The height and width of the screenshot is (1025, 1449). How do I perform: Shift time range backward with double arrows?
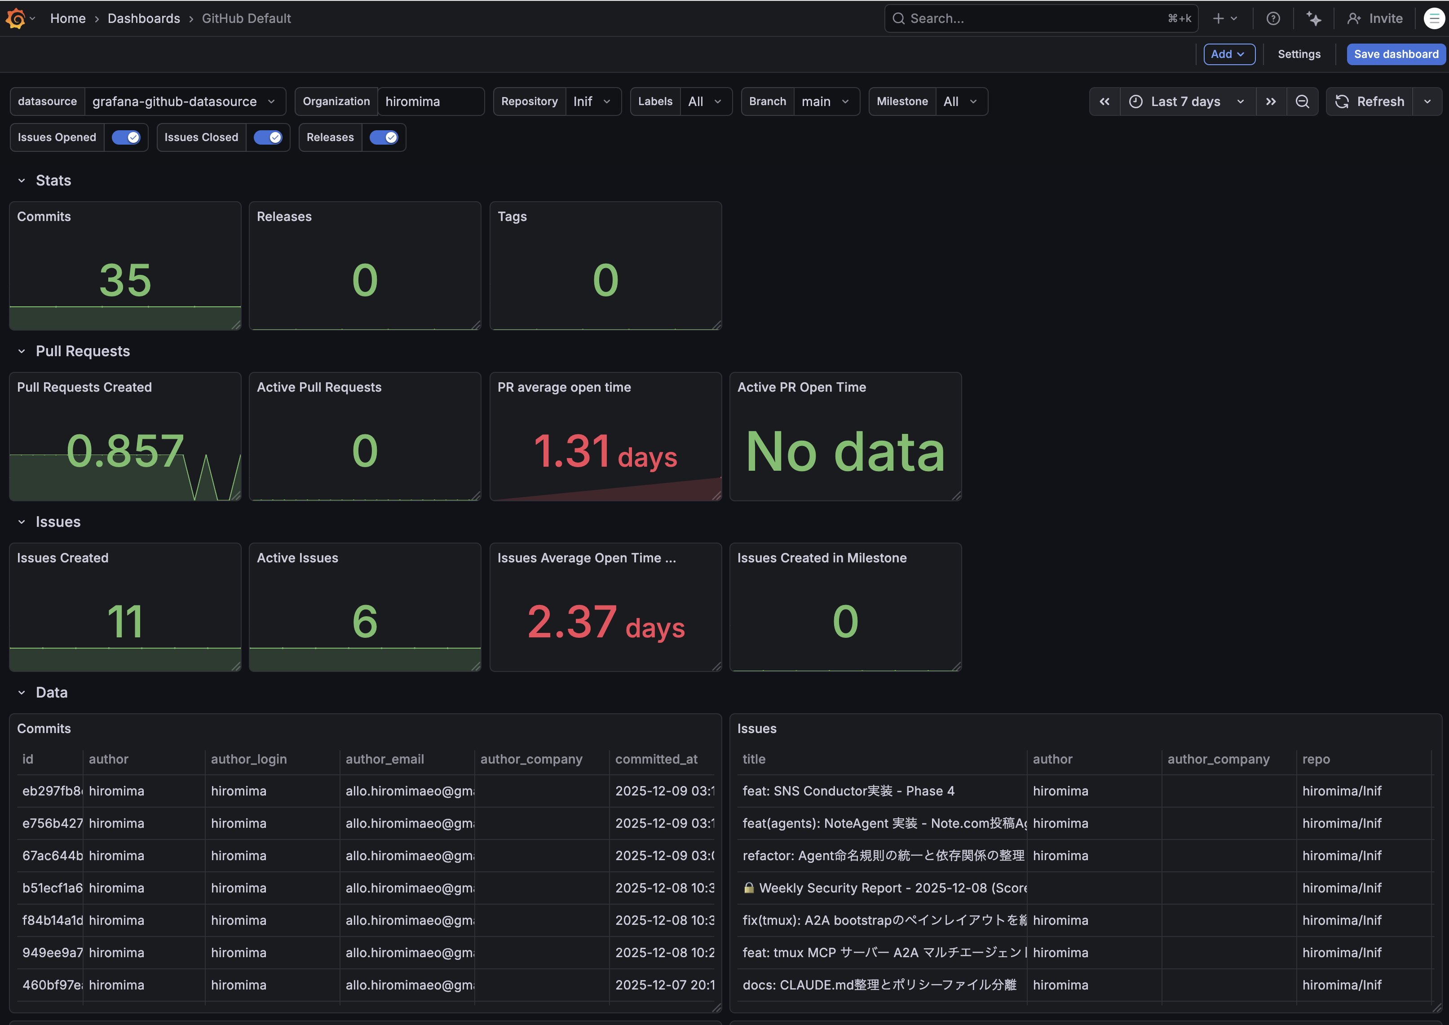pyautogui.click(x=1104, y=102)
